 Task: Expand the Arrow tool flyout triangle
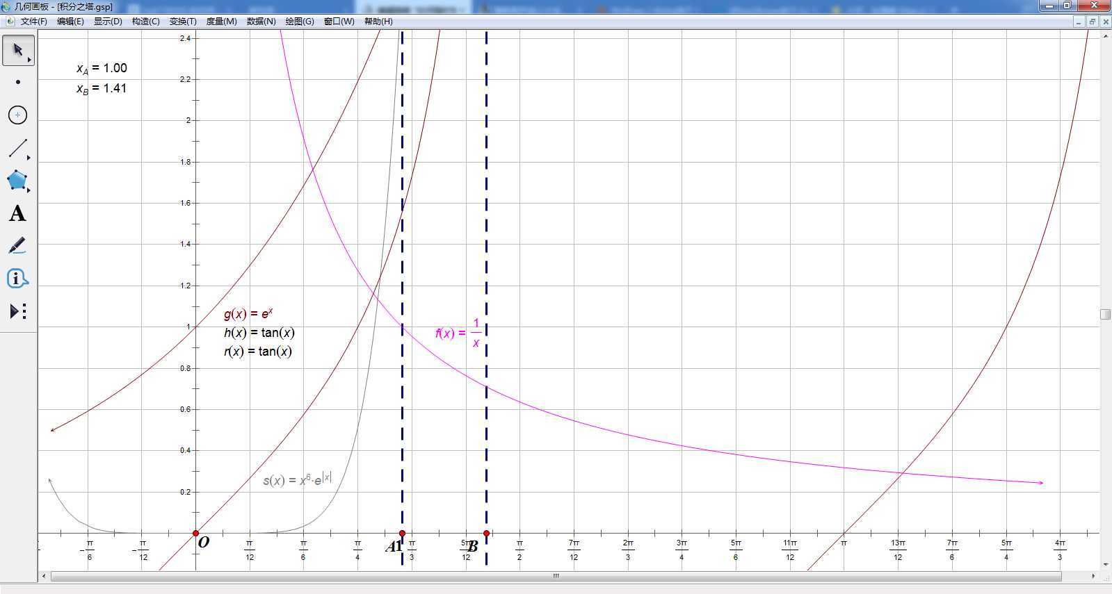pyautogui.click(x=29, y=60)
